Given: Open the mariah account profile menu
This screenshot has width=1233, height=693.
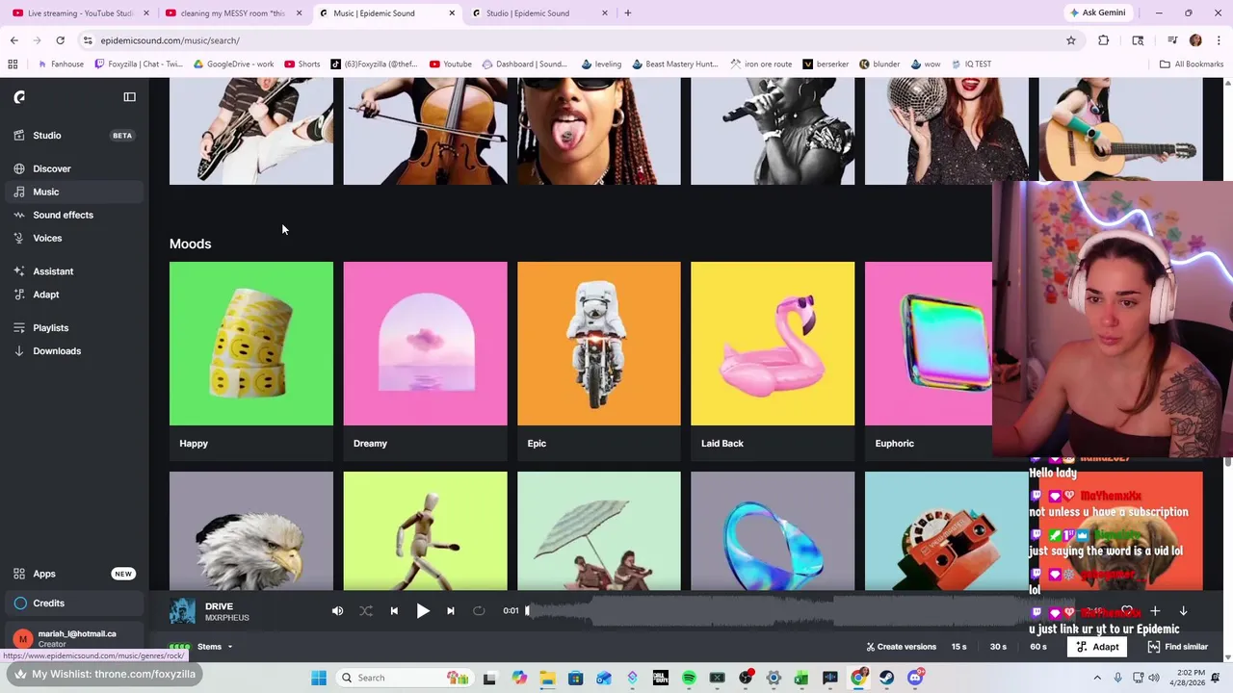Looking at the screenshot, I should pos(72,638).
